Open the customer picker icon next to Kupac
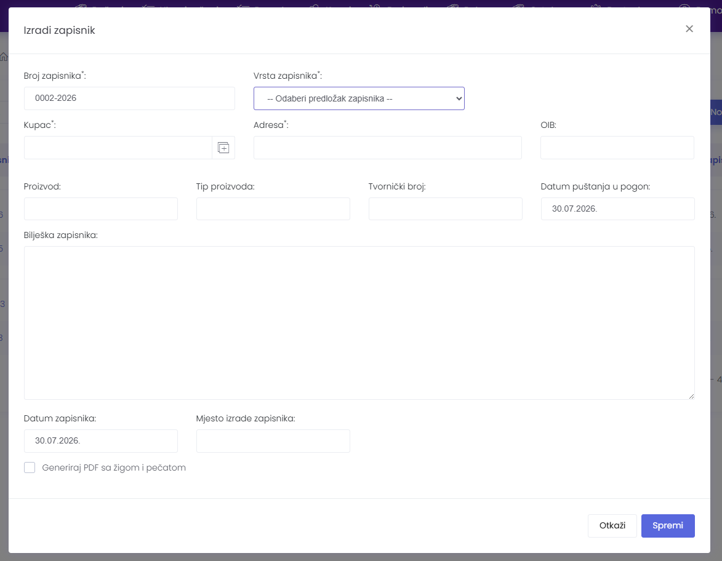Viewport: 722px width, 561px height. 223,148
